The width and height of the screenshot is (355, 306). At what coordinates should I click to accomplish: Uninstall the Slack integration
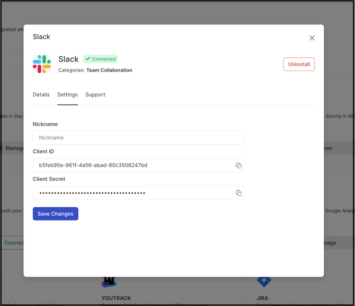click(x=299, y=64)
